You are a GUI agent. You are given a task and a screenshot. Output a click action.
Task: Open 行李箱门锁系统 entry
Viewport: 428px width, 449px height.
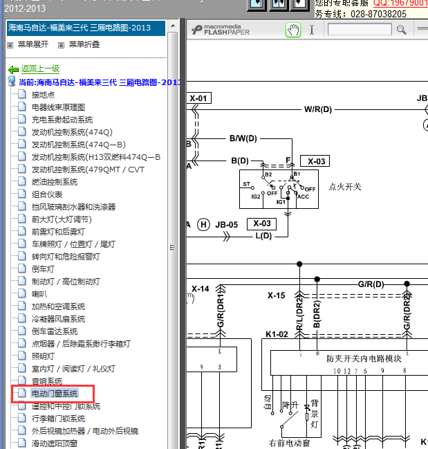coord(58,419)
